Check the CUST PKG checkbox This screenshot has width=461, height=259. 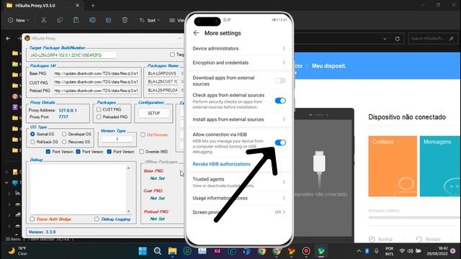tap(99, 109)
